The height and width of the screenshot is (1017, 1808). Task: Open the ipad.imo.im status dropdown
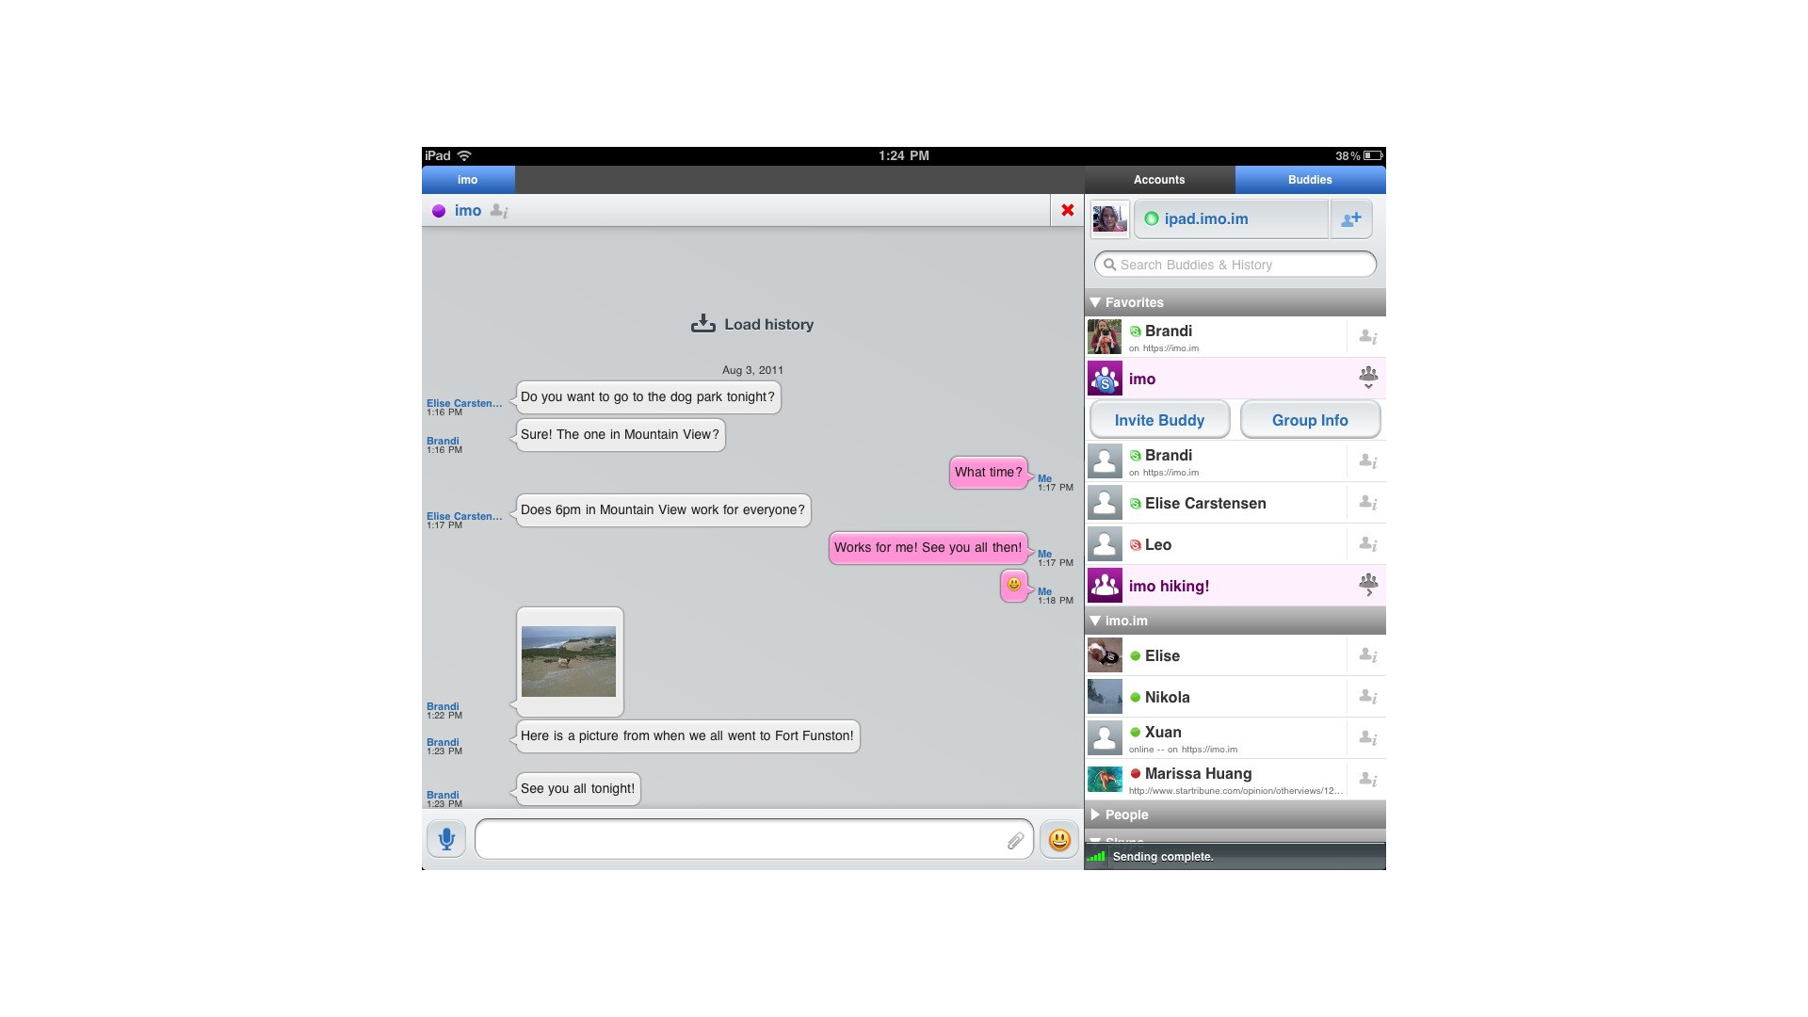point(1231,219)
